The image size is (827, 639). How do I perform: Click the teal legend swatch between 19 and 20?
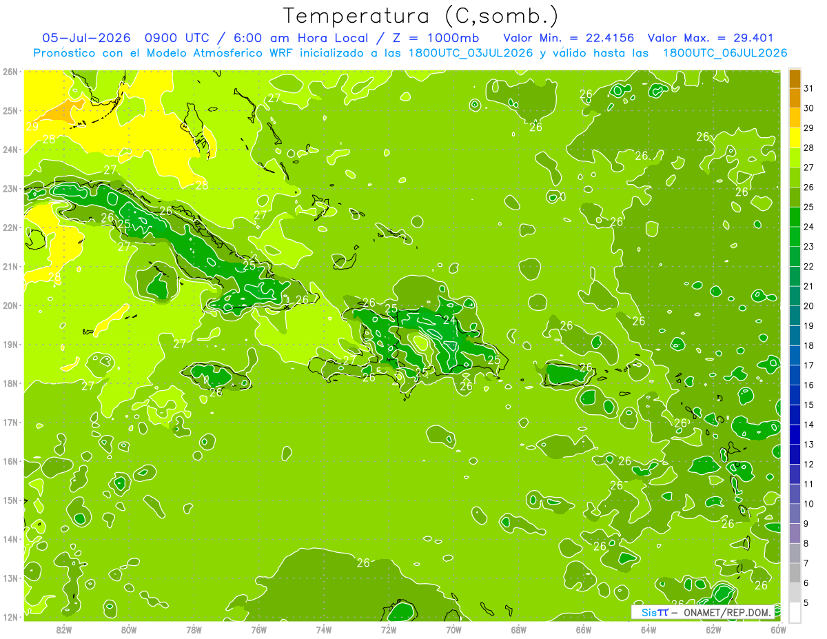[795, 316]
